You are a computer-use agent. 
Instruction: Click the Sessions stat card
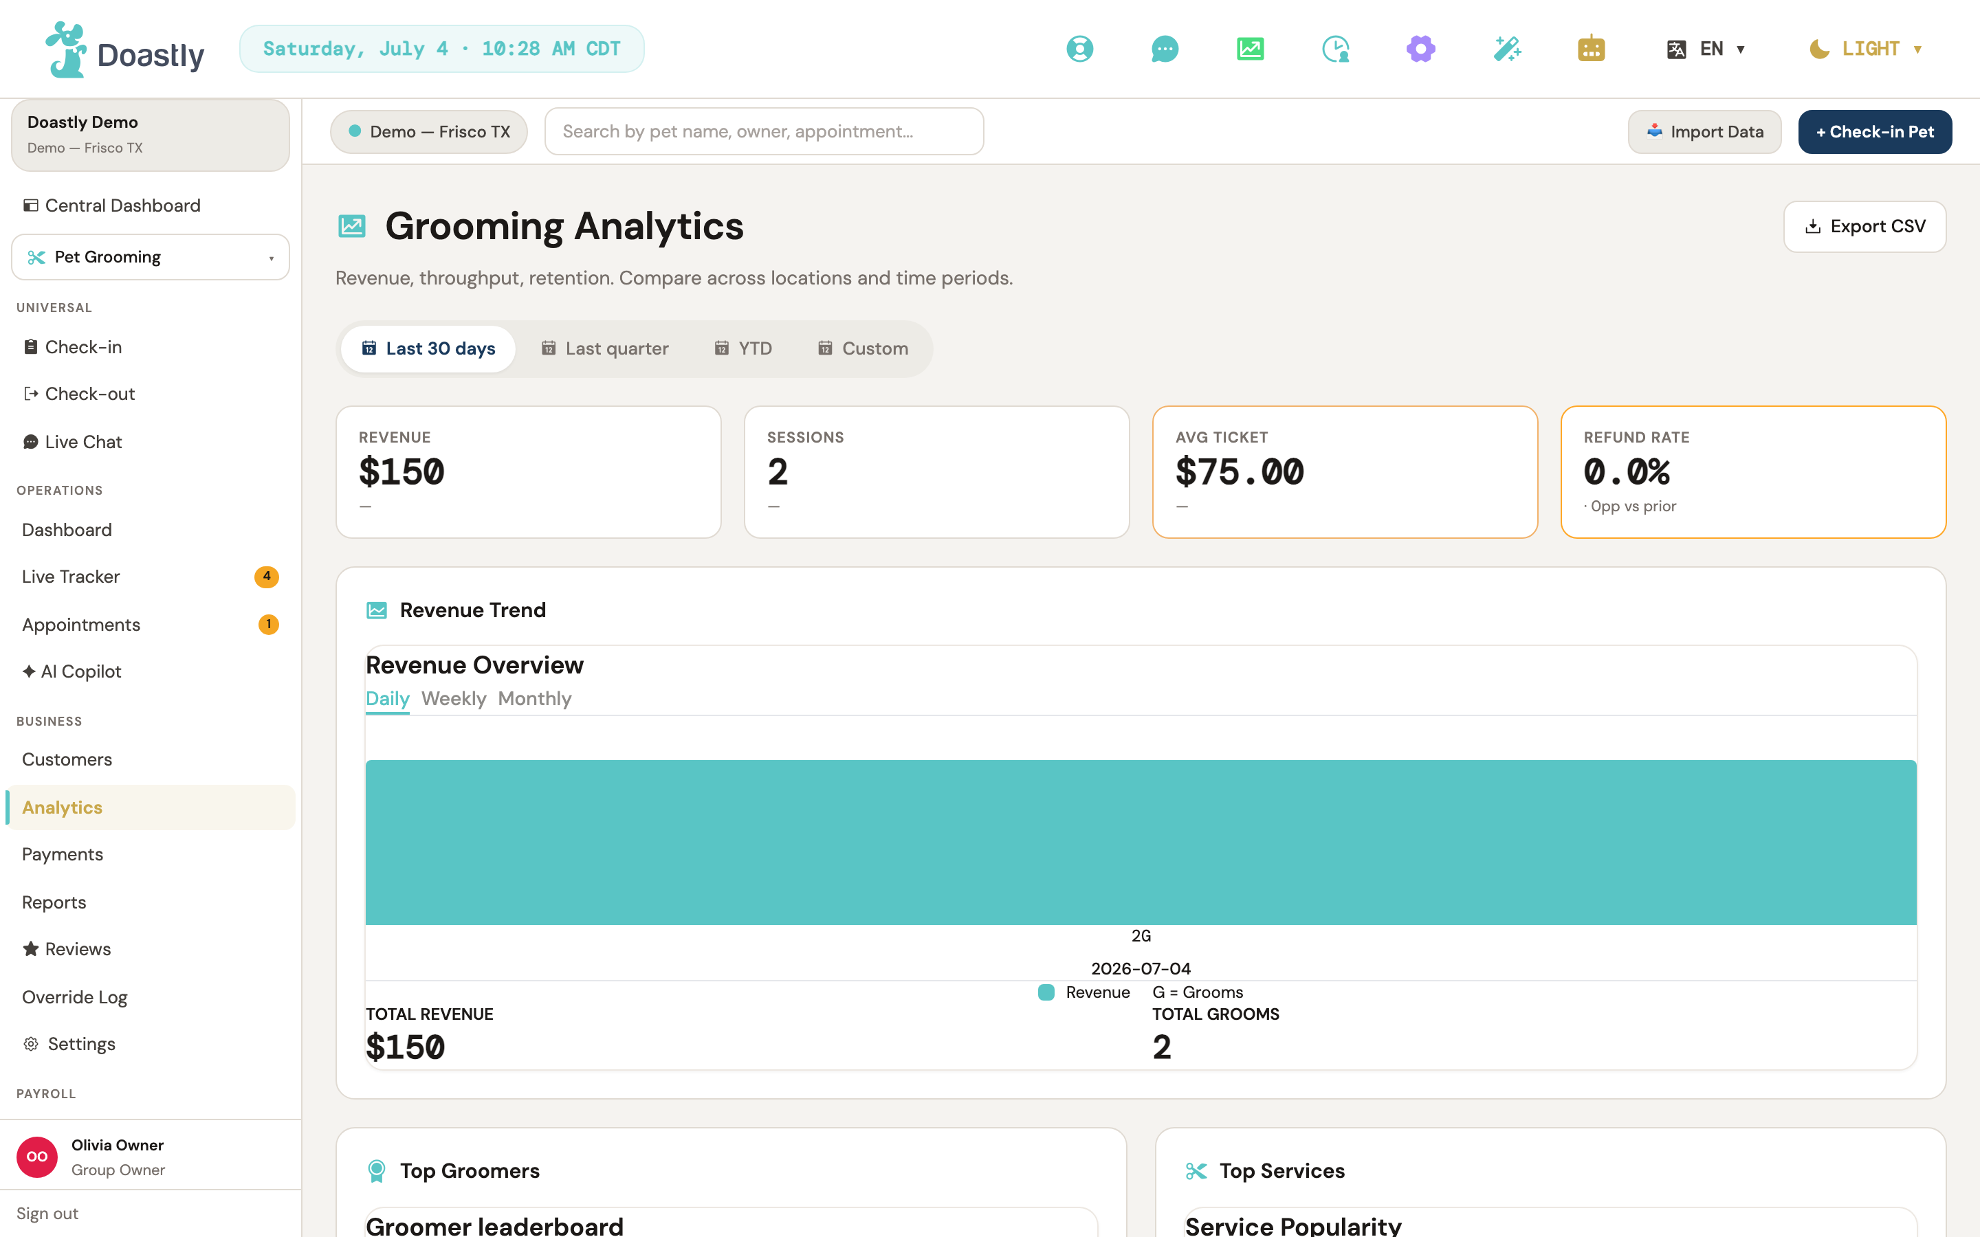pyautogui.click(x=937, y=472)
